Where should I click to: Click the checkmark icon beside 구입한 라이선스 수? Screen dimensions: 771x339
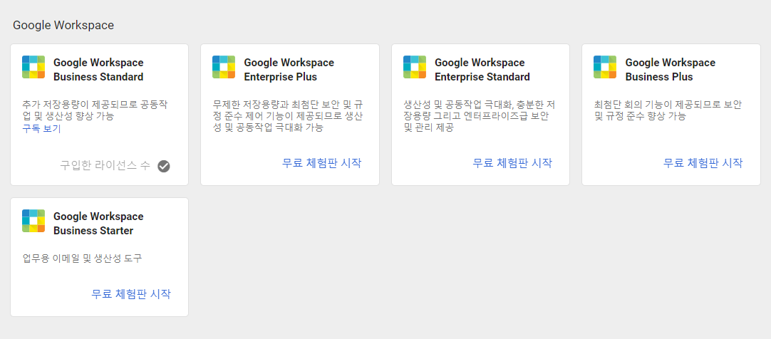pos(164,166)
